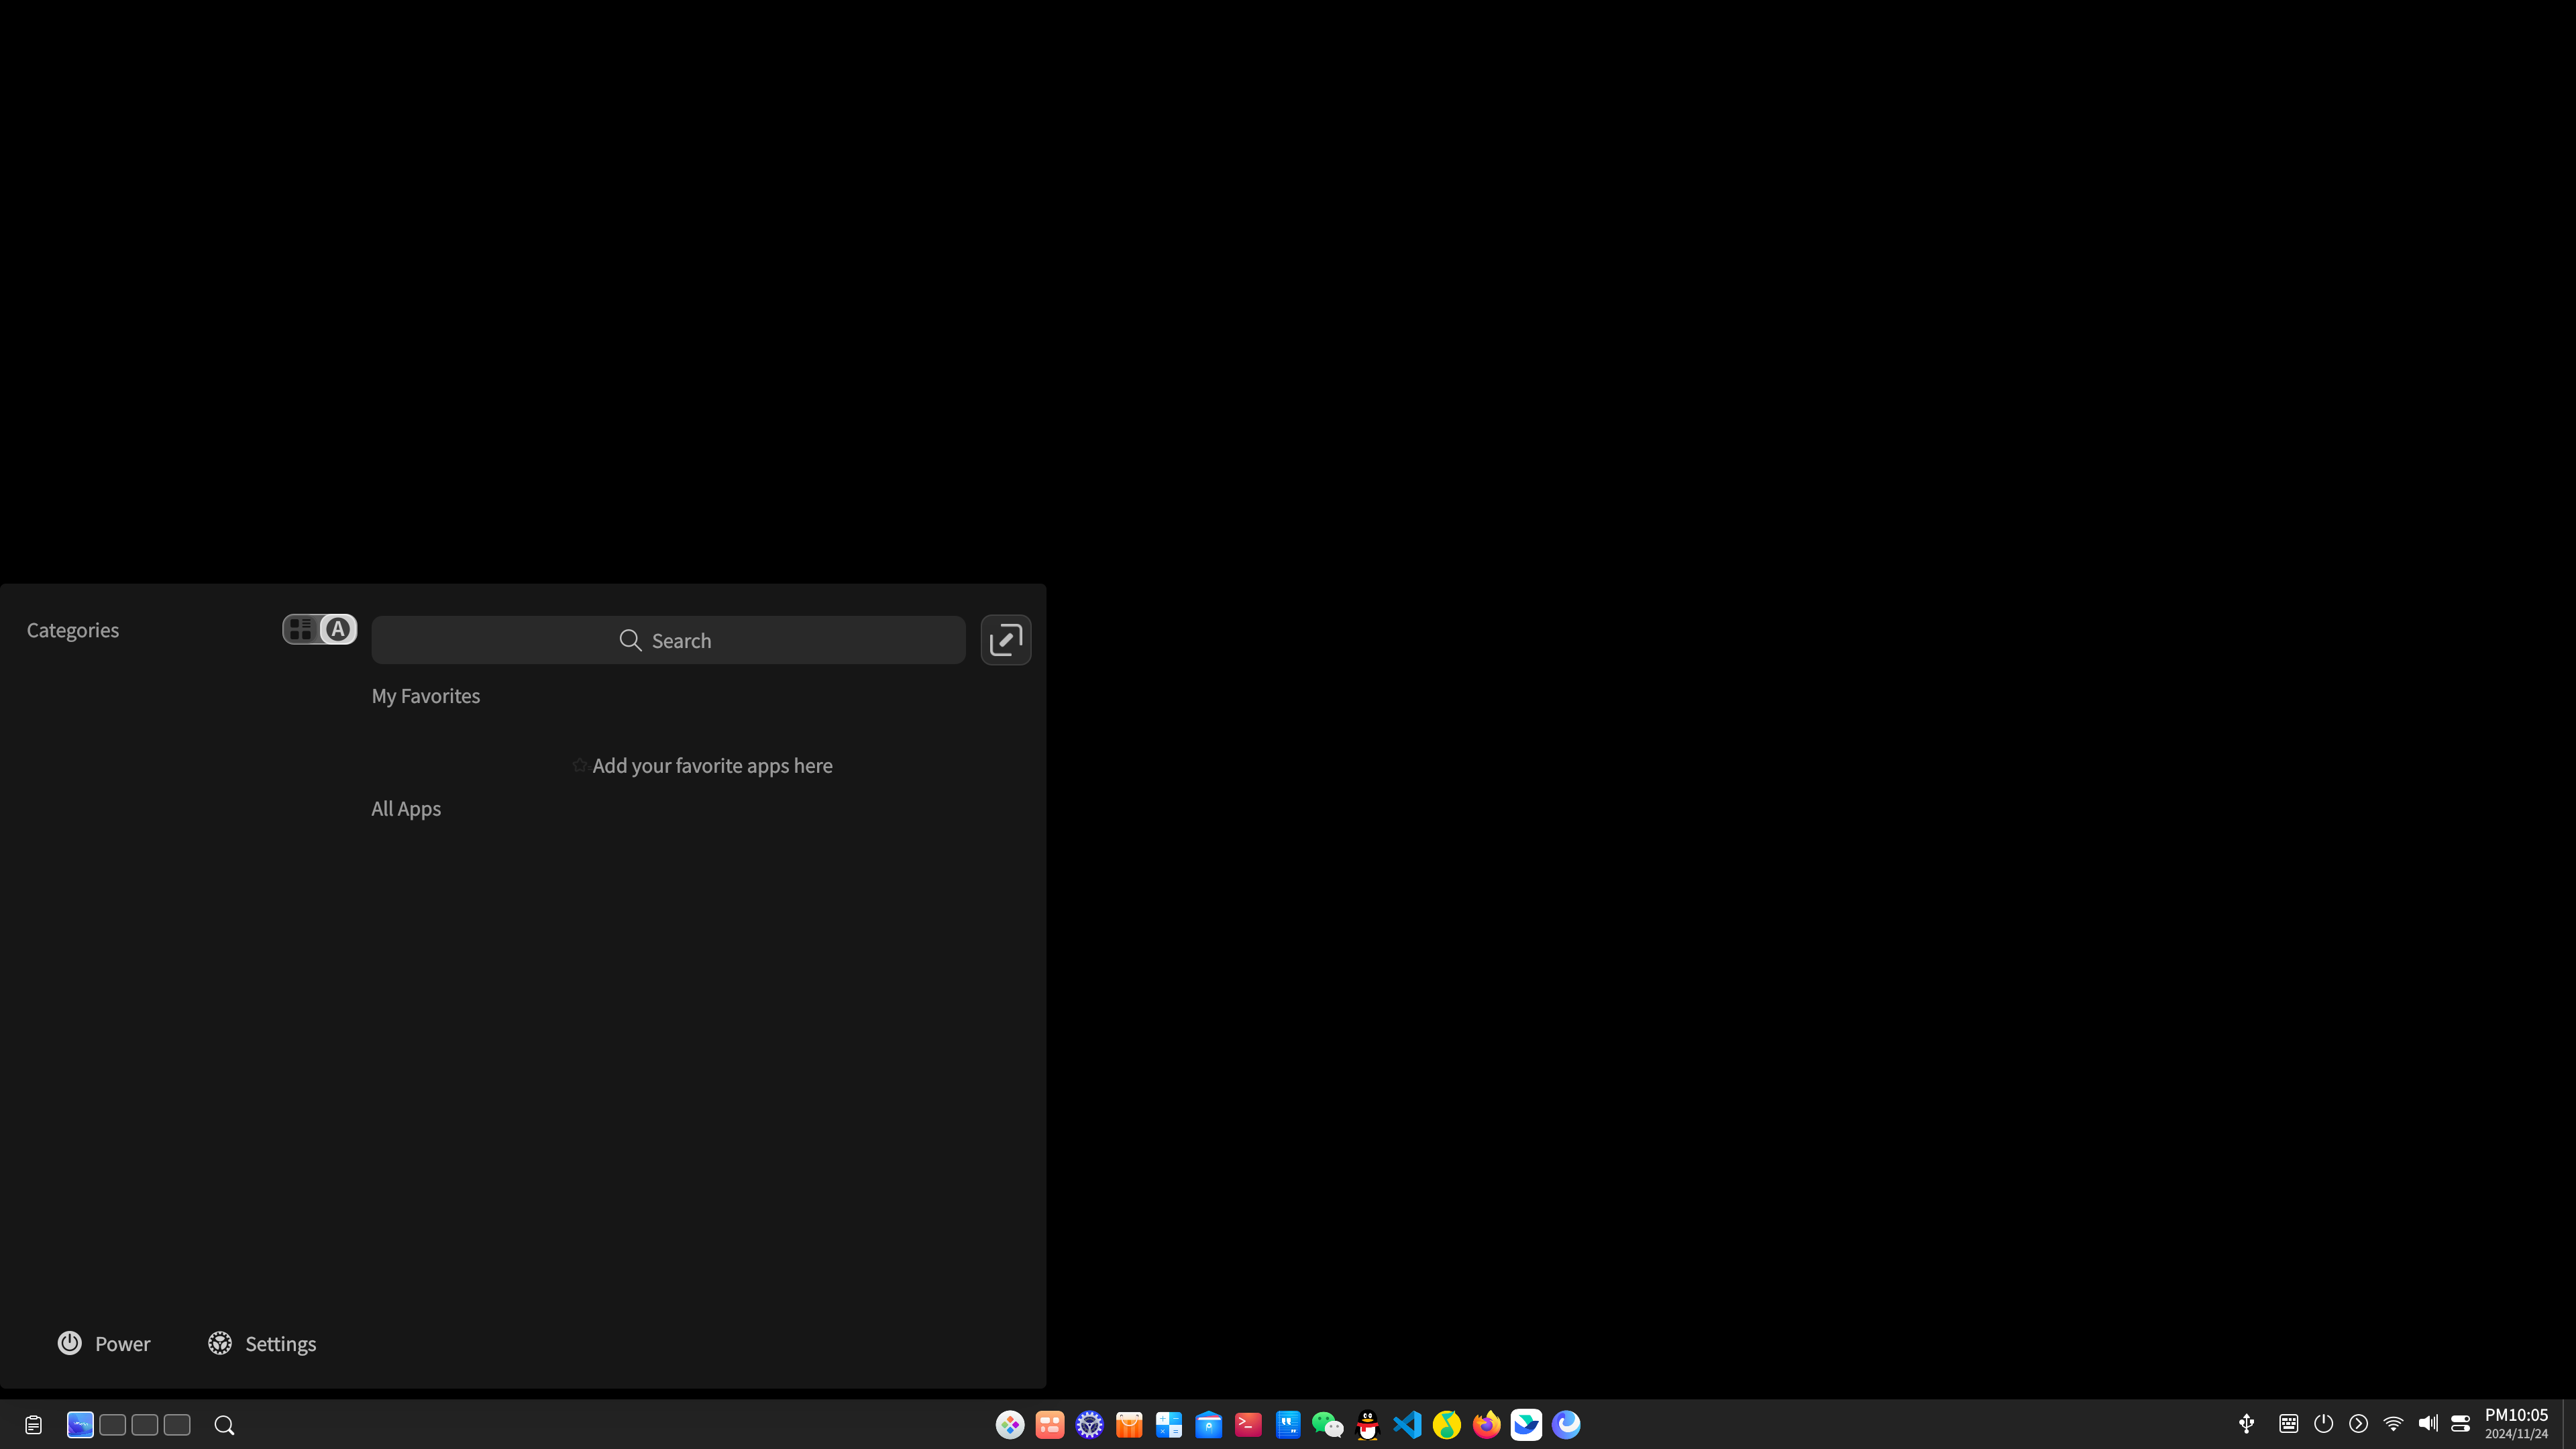The image size is (2576, 1449).
Task: Open Settings from the launcher bottom
Action: pos(262,1343)
